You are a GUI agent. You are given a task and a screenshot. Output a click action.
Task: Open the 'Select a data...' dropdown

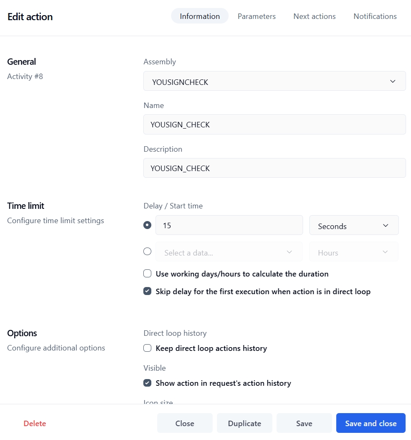click(229, 252)
